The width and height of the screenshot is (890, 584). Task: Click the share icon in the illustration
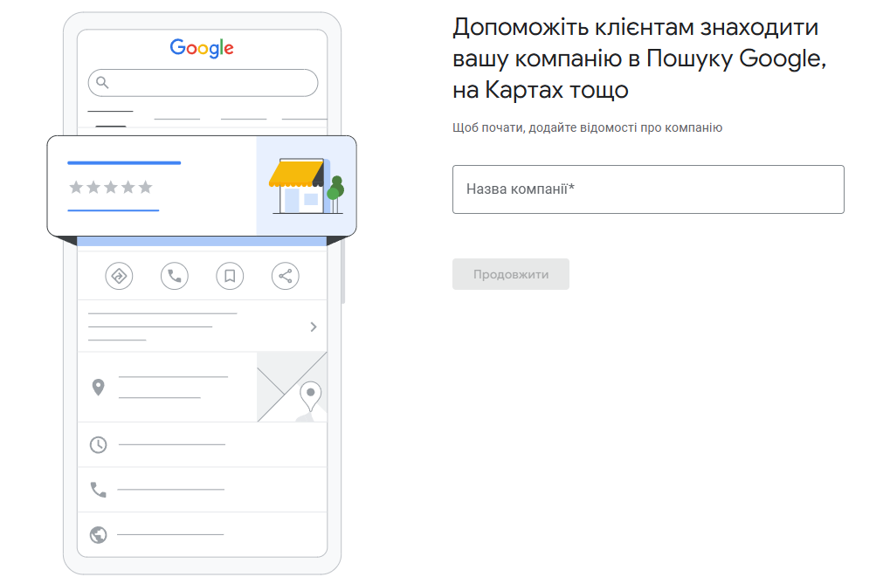click(x=285, y=277)
